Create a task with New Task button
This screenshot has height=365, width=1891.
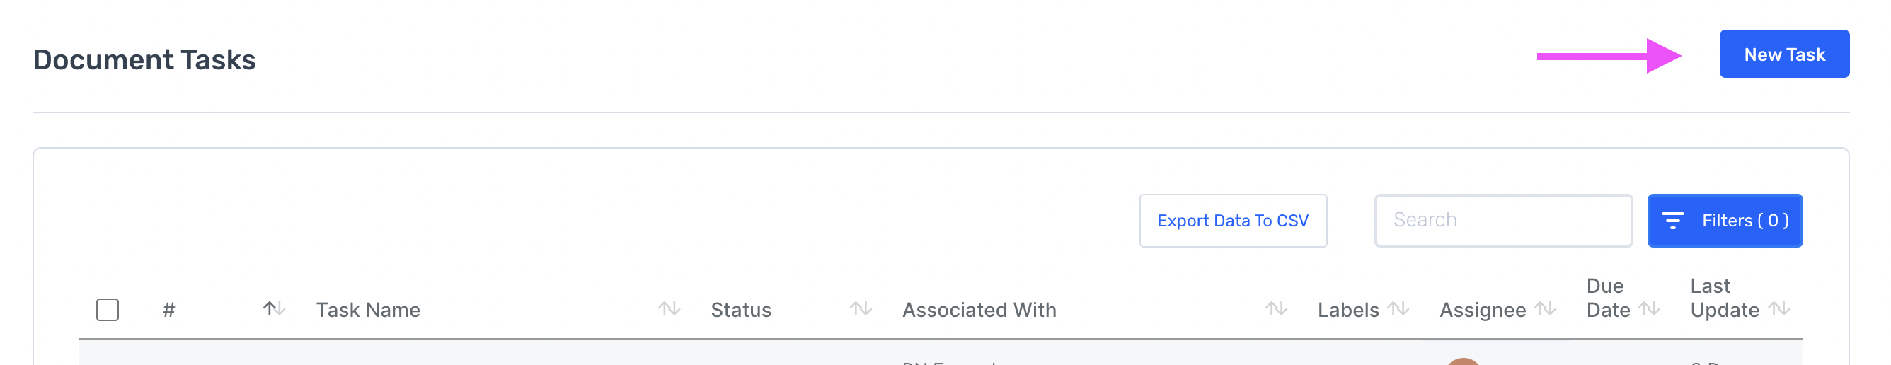[1784, 54]
